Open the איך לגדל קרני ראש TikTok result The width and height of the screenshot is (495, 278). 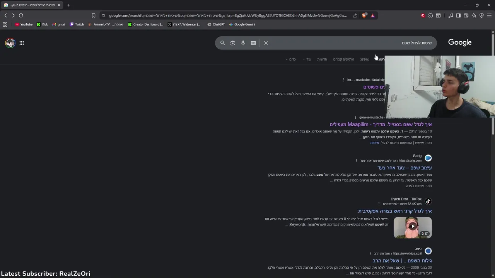pyautogui.click(x=395, y=211)
